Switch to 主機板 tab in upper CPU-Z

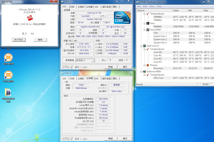tap(81, 7)
